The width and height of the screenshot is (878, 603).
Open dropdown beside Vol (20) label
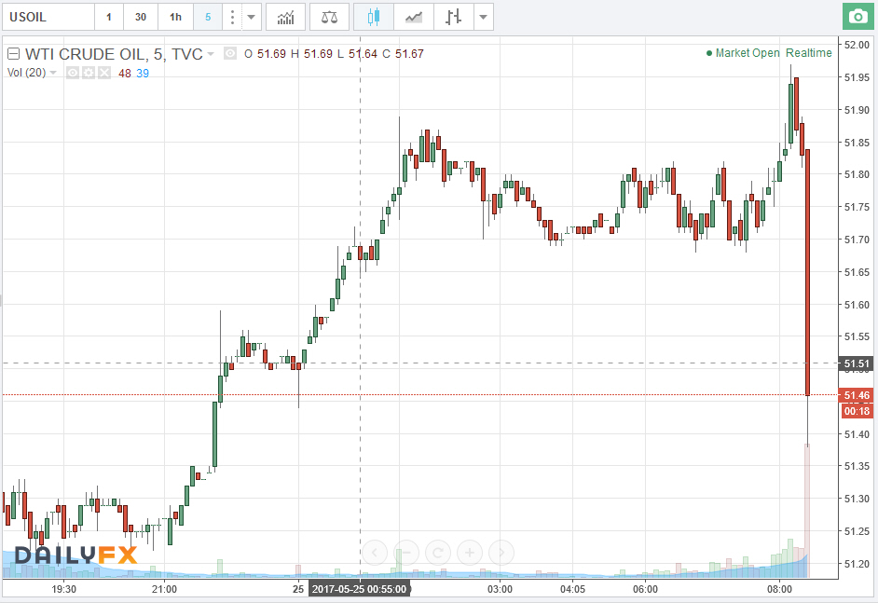53,73
